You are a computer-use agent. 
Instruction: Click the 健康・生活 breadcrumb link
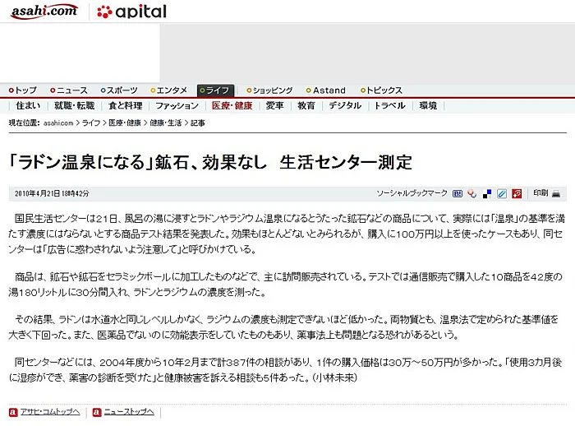[x=165, y=123]
